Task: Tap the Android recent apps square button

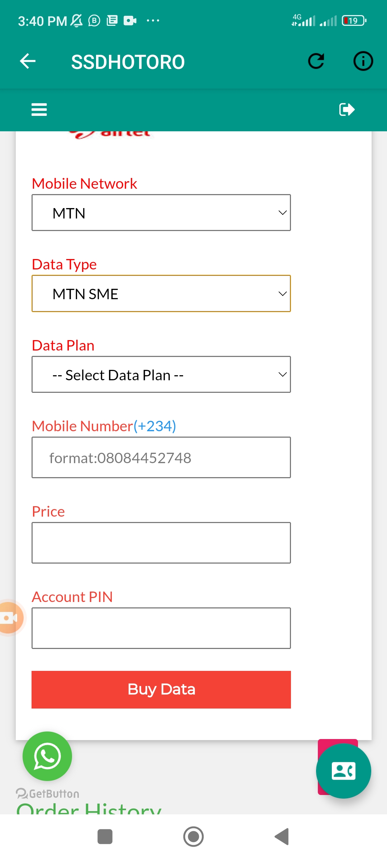Action: [x=105, y=837]
